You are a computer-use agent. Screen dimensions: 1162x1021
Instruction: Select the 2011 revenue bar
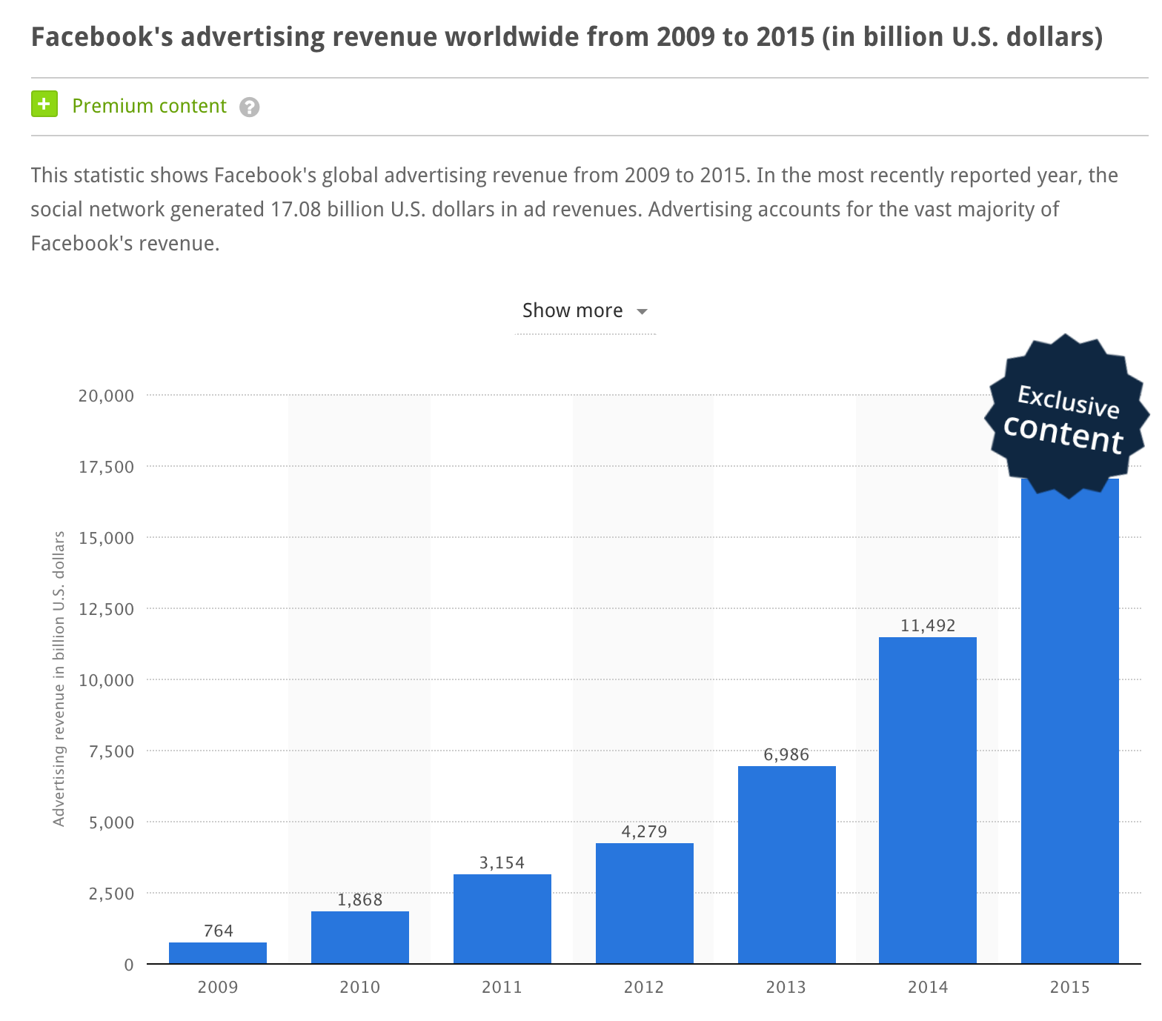(502, 919)
